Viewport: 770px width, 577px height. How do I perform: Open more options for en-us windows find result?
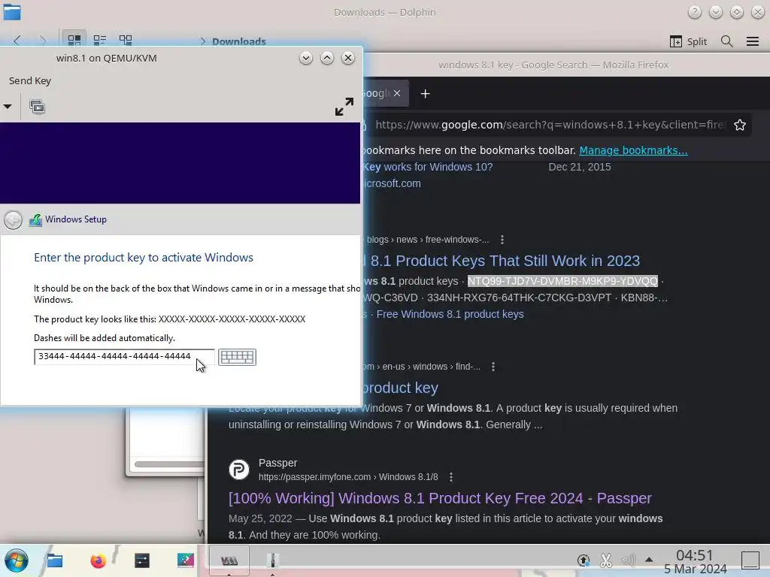493,367
